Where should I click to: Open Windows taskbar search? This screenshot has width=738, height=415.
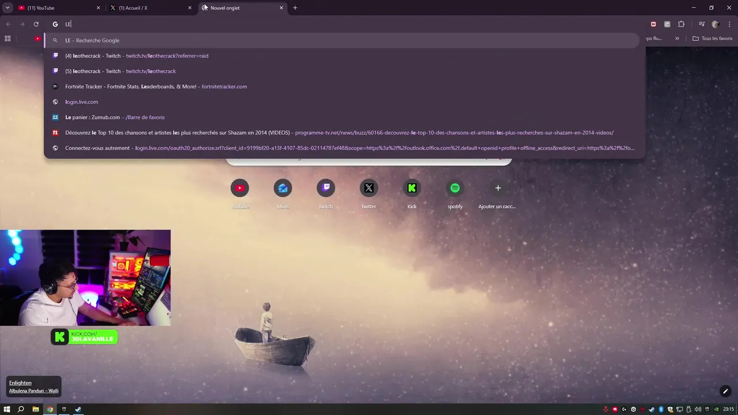click(21, 409)
